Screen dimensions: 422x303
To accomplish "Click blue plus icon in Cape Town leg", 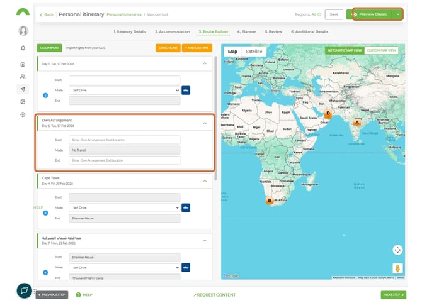I will (45, 212).
